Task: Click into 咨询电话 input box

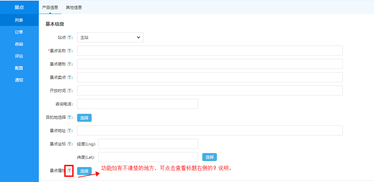Action: (137, 104)
